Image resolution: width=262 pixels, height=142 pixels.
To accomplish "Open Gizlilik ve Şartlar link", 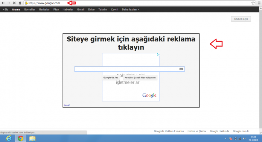I will click(x=197, y=131).
